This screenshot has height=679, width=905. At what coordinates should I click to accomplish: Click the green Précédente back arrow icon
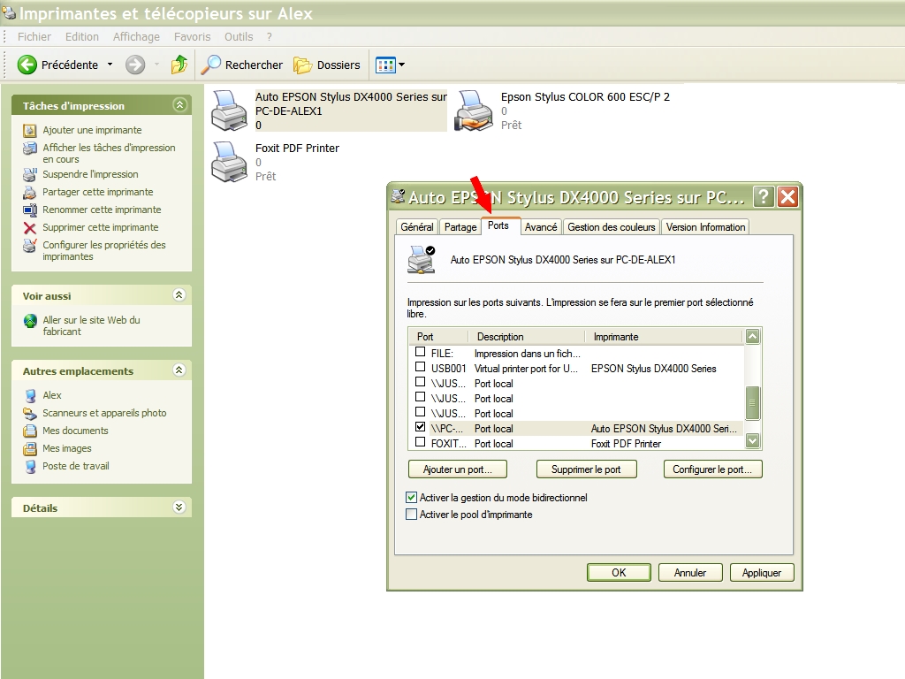(27, 65)
